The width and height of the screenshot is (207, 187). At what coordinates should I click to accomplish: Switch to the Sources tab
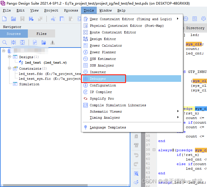click(x=14, y=34)
